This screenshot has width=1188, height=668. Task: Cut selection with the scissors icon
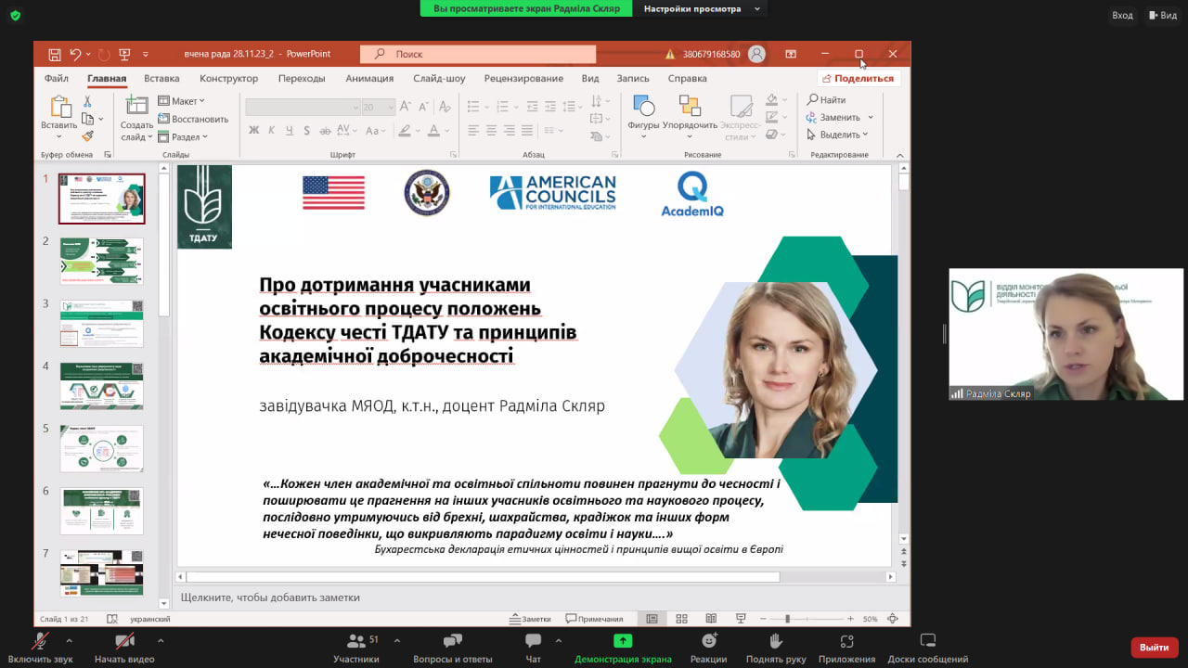88,101
